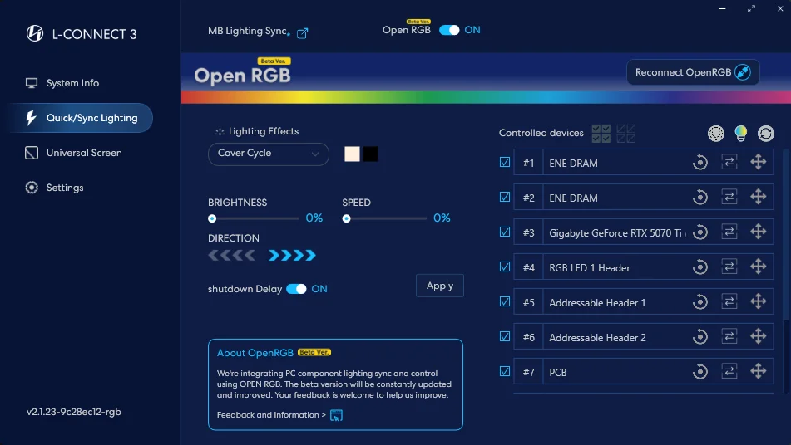This screenshot has width=791, height=445.
Task: Select all controlled devices using checked grid icon
Action: [x=601, y=134]
